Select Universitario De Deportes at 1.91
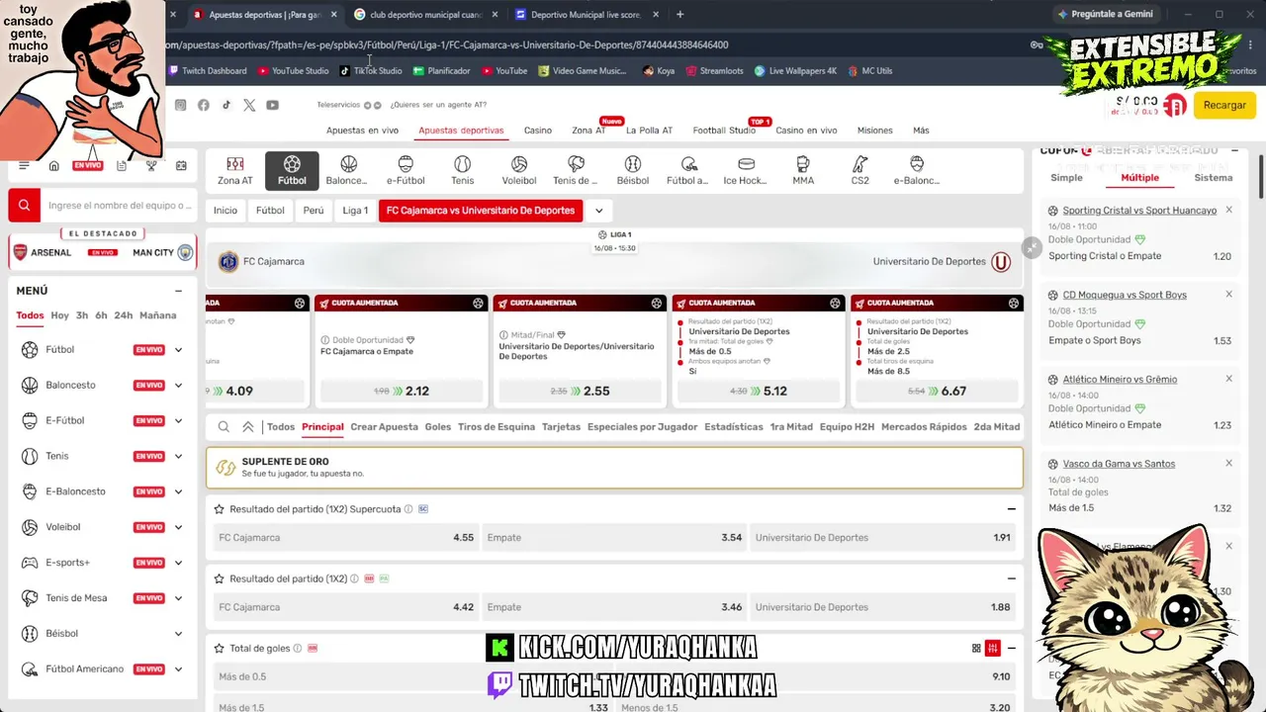1266x712 pixels. (883, 538)
